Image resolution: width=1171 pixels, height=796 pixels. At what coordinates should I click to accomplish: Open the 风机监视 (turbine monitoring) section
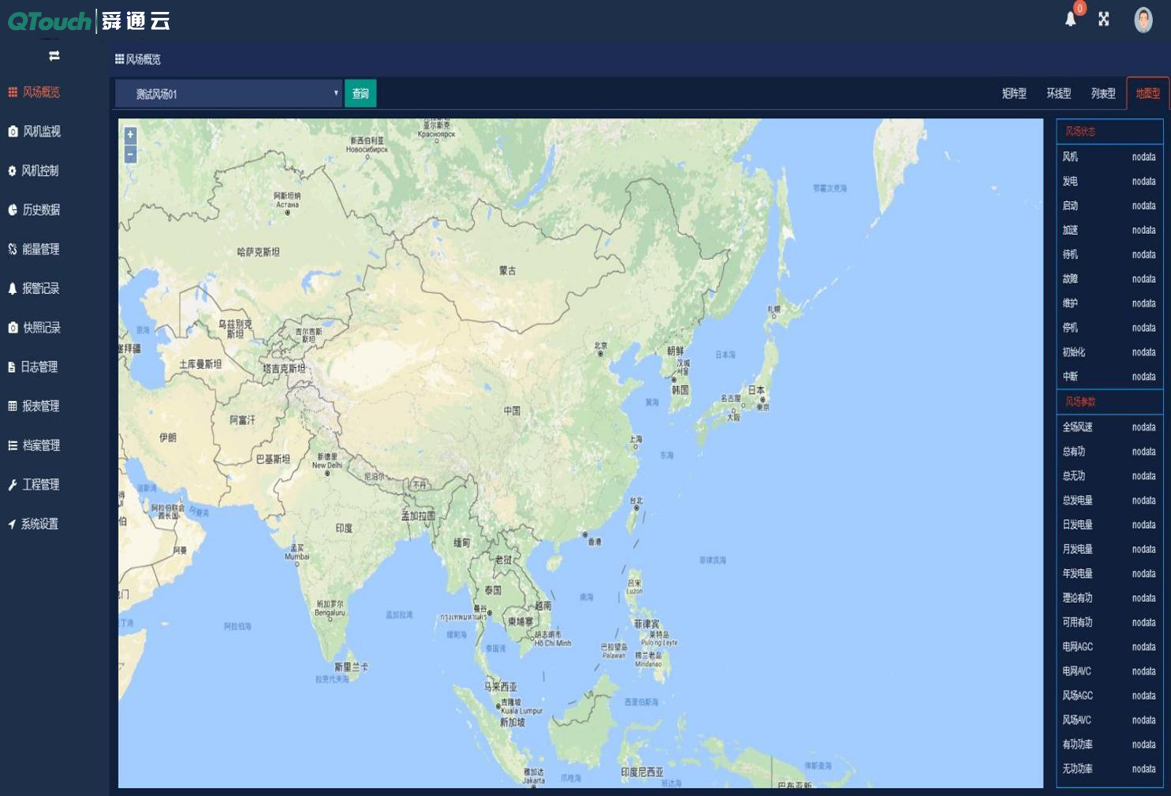tap(37, 132)
